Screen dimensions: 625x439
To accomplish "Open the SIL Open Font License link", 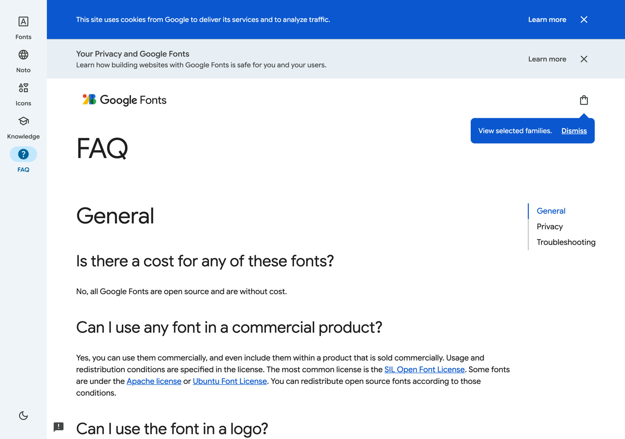I will [425, 370].
